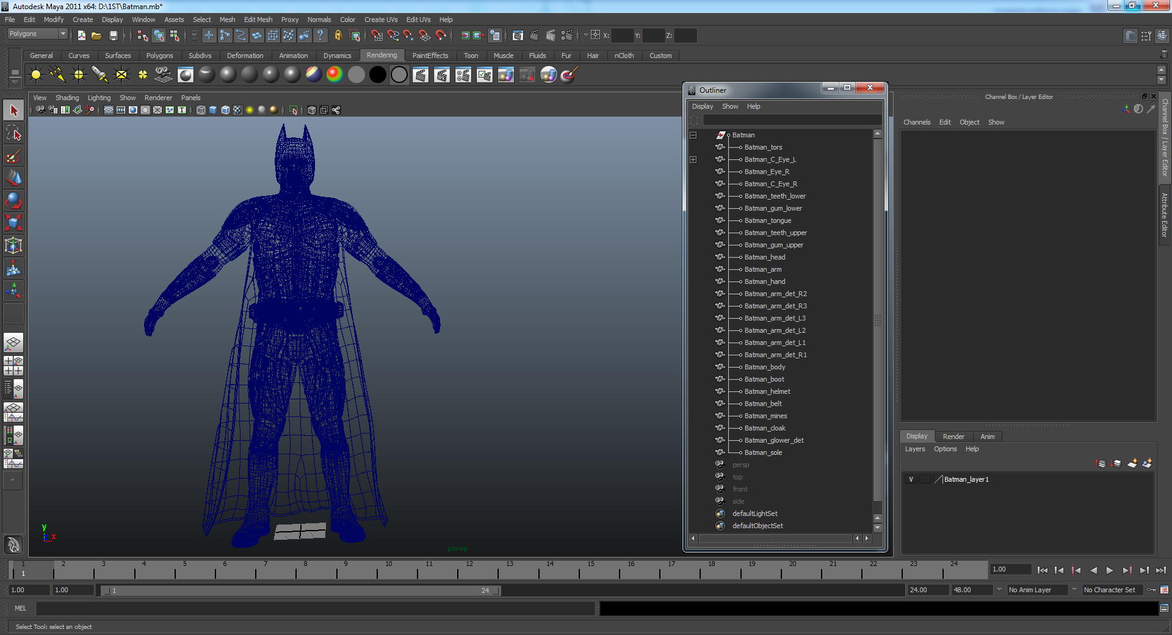Click play forwards button
The width and height of the screenshot is (1172, 635).
[x=1110, y=570]
